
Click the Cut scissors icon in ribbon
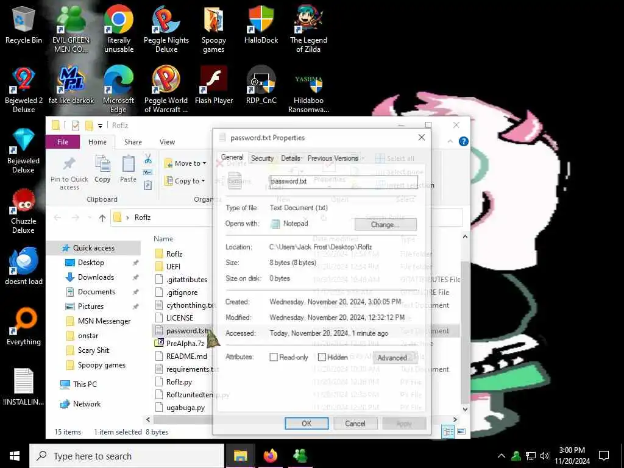(148, 159)
